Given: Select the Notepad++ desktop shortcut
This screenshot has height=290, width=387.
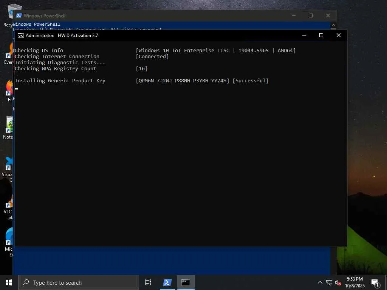Looking at the screenshot, I should tap(9, 128).
